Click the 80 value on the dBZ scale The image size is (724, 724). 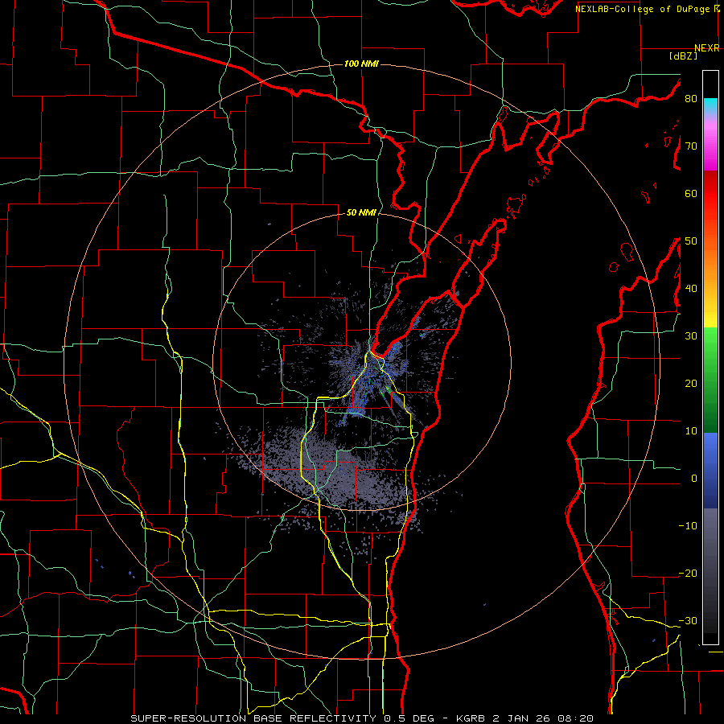691,99
